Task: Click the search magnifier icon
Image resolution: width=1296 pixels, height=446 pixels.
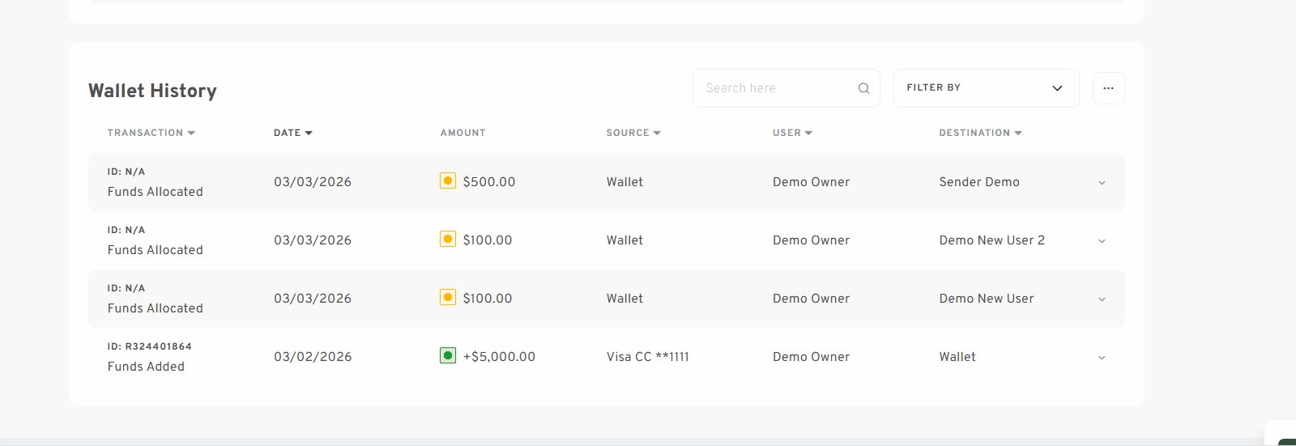Action: click(x=863, y=88)
